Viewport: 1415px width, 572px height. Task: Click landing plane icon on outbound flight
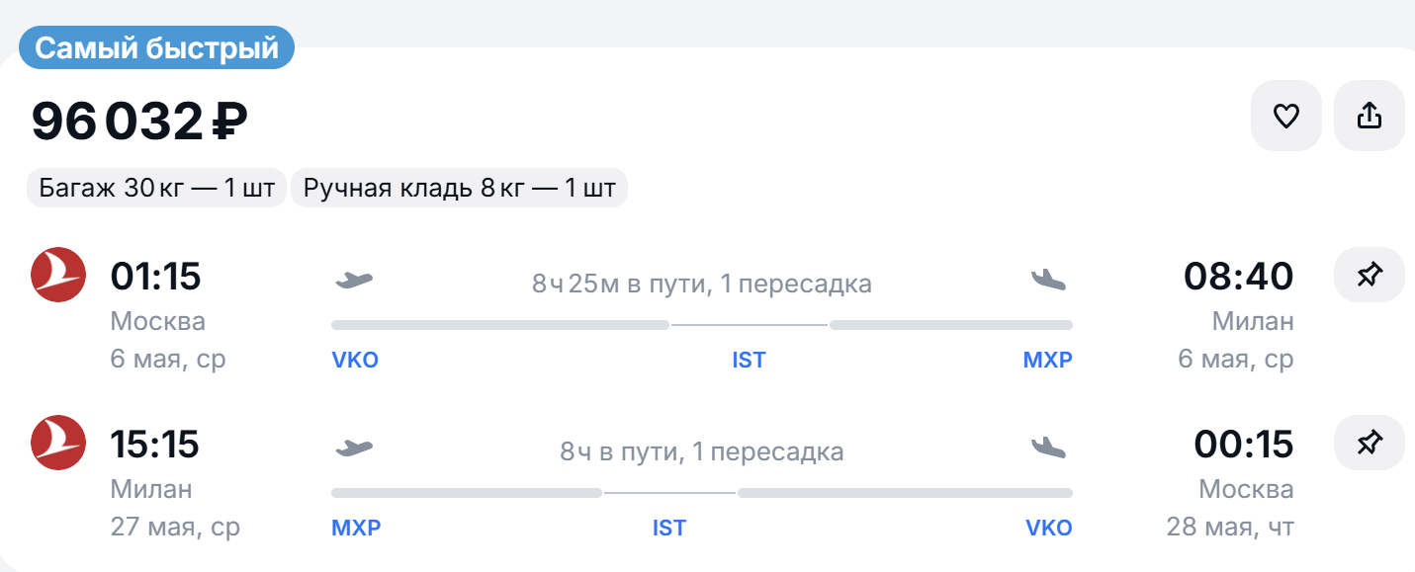1049,280
